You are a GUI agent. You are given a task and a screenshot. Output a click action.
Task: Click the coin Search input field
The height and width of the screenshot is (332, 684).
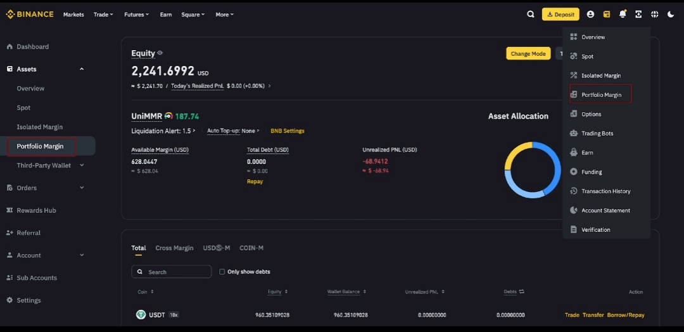pos(172,271)
